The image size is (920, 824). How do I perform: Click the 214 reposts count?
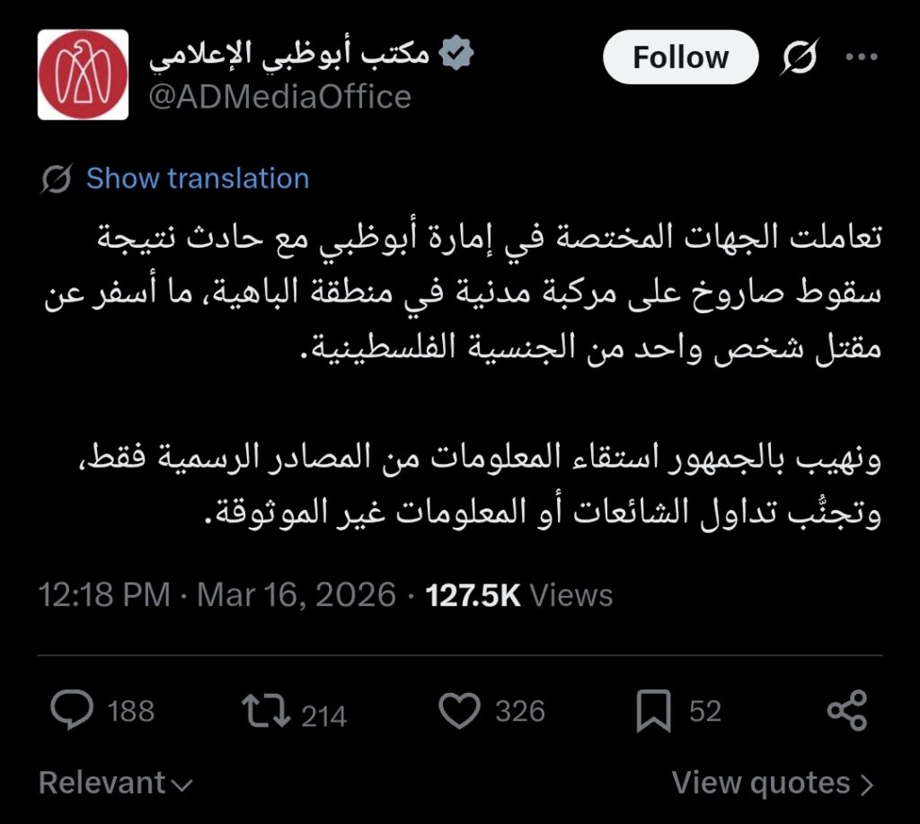(x=323, y=714)
